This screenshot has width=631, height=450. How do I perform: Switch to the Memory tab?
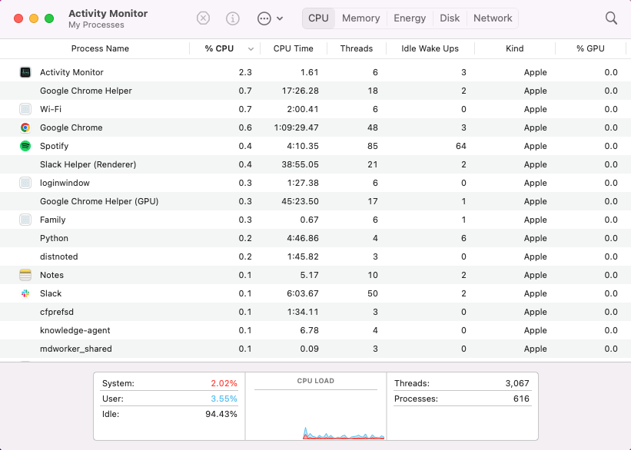[x=361, y=18]
